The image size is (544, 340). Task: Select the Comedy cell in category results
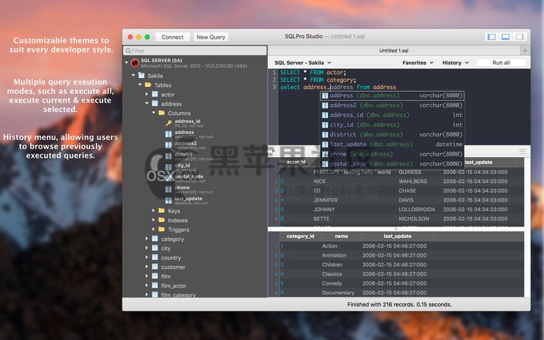(x=332, y=284)
